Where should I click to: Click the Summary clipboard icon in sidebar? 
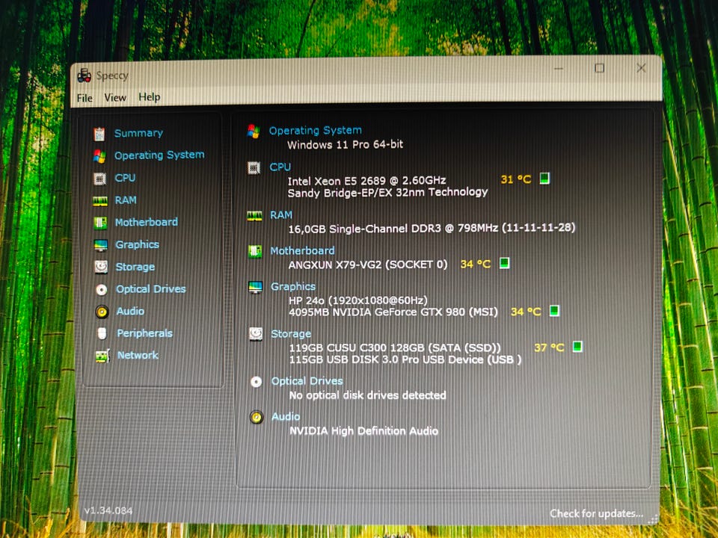pyautogui.click(x=99, y=134)
